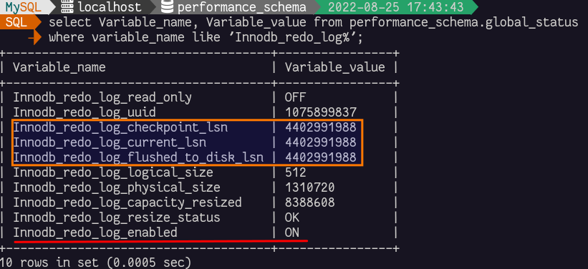Click the Innodb_redo_log_current_lsn value
This screenshot has width=588, height=269.
pos(321,142)
